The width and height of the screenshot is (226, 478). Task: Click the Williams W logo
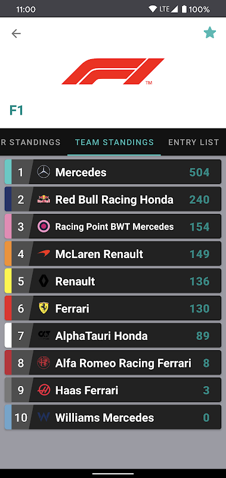click(x=44, y=417)
